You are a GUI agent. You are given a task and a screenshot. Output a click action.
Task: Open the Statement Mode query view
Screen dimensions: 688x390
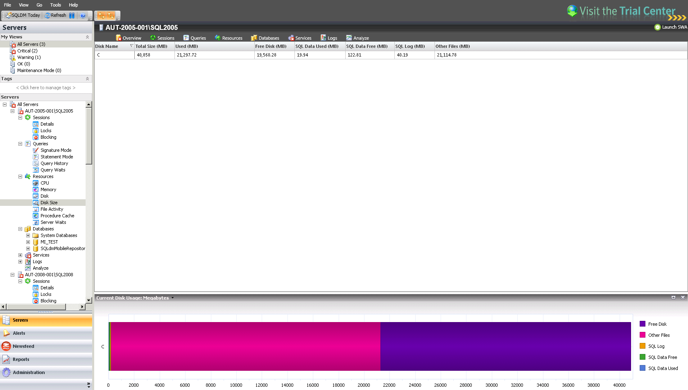(57, 157)
